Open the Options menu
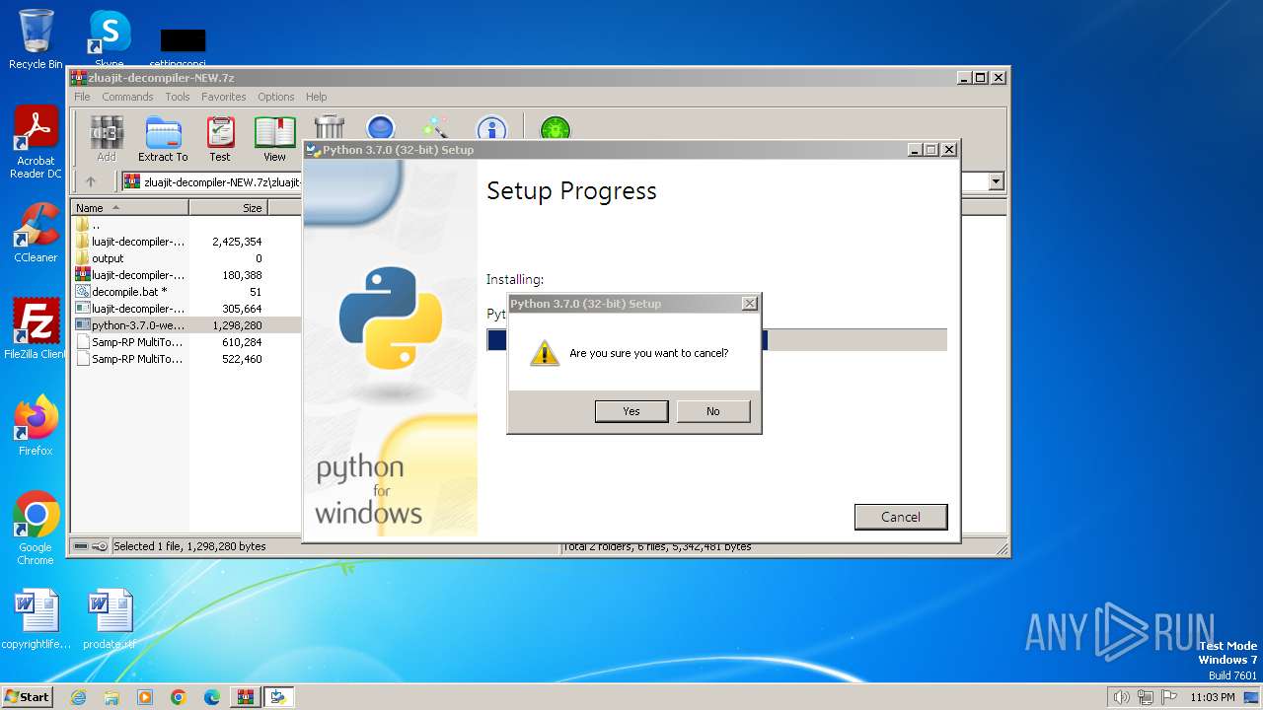The height and width of the screenshot is (710, 1263). tap(276, 97)
